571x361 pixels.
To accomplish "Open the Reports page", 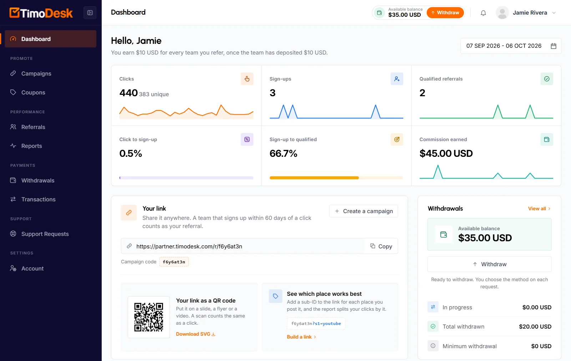I will [51, 146].
